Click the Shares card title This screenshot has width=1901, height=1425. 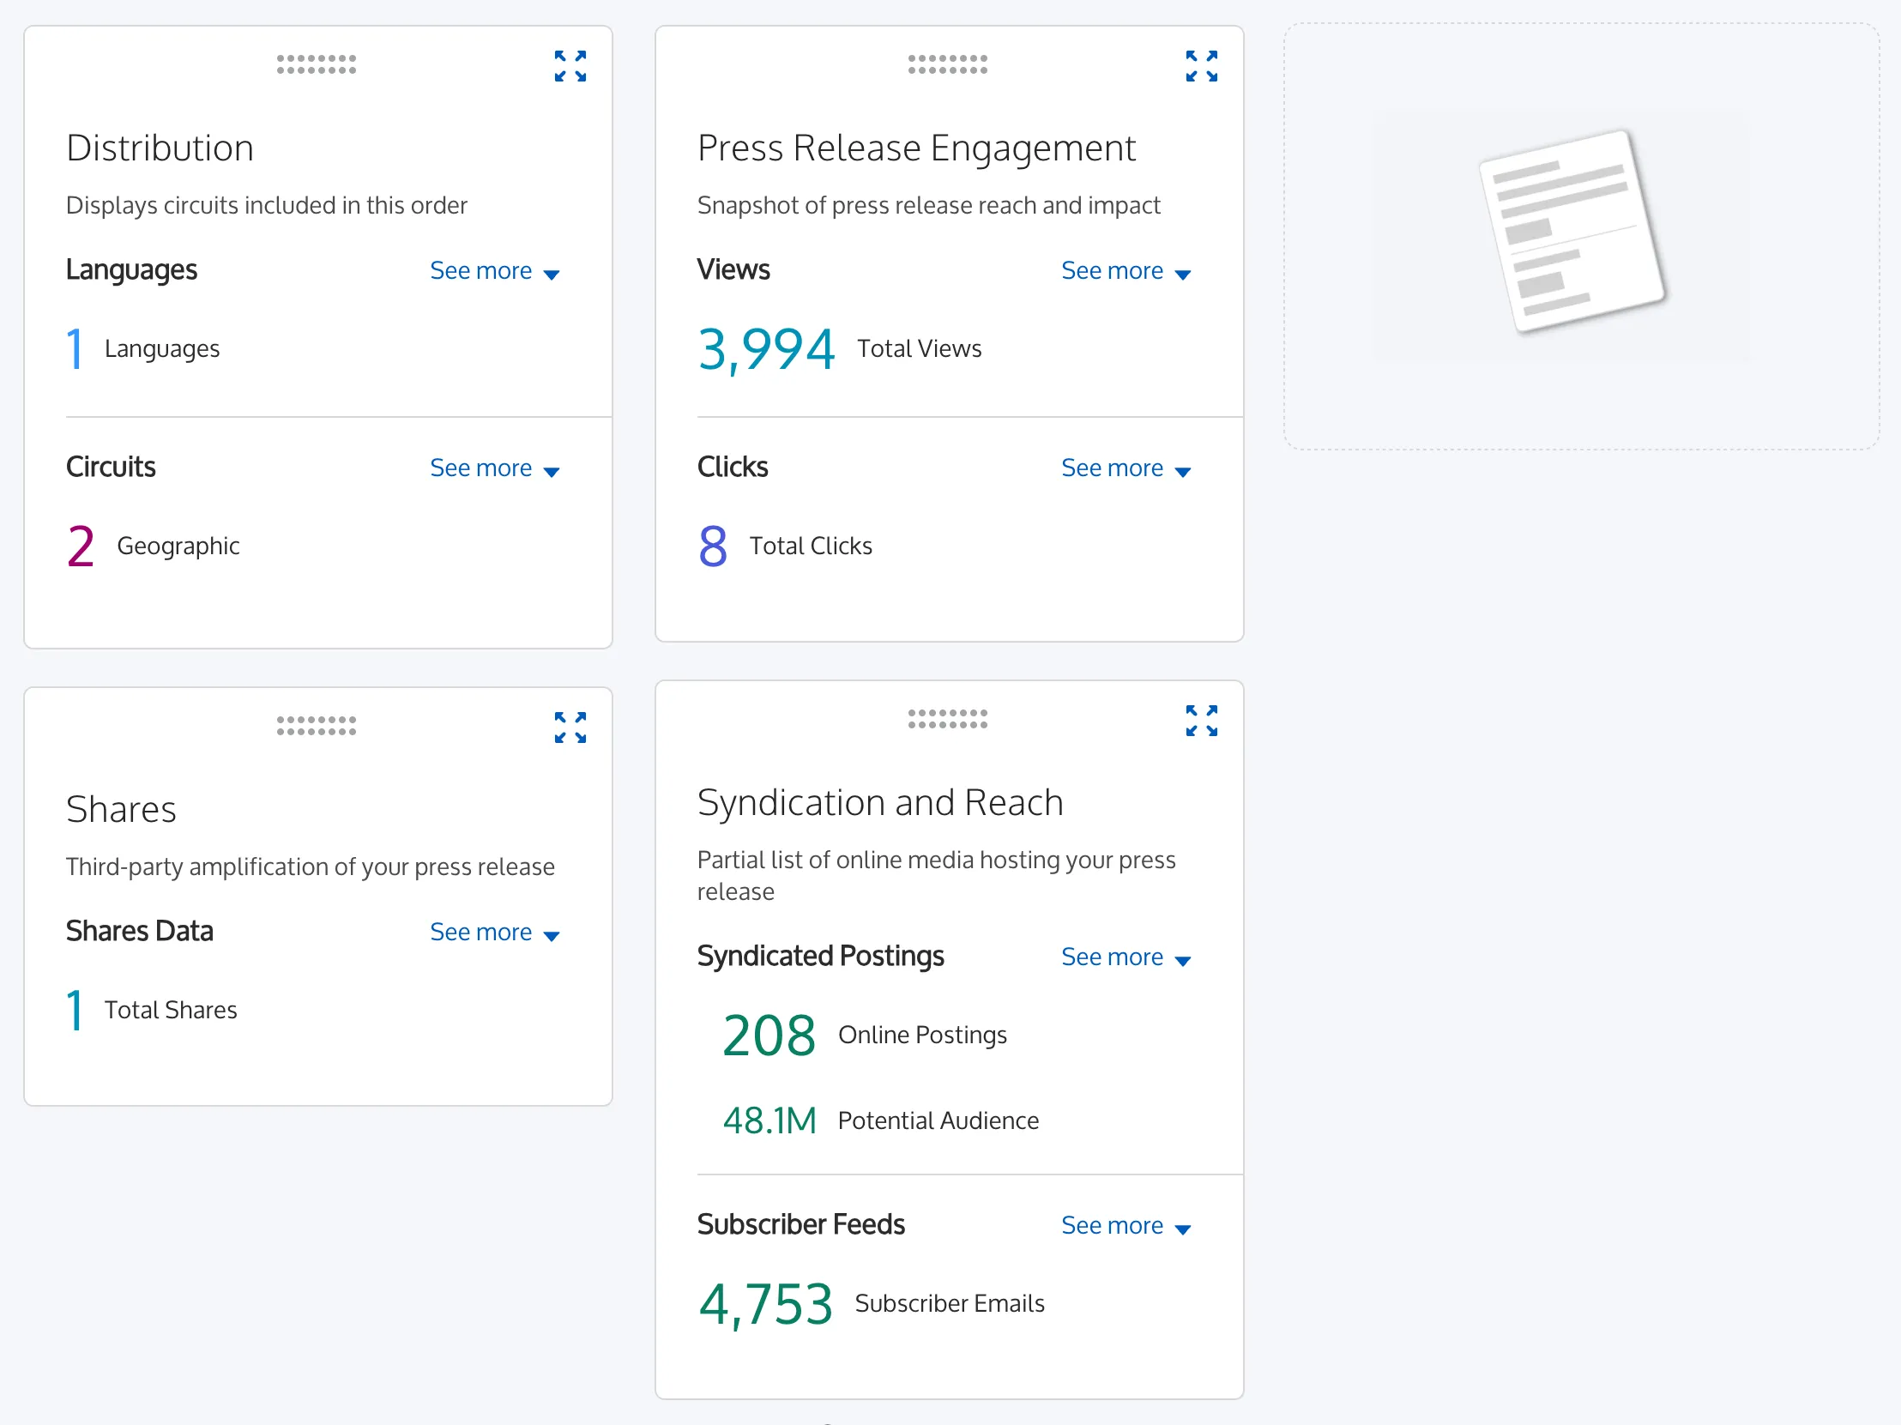tap(121, 809)
